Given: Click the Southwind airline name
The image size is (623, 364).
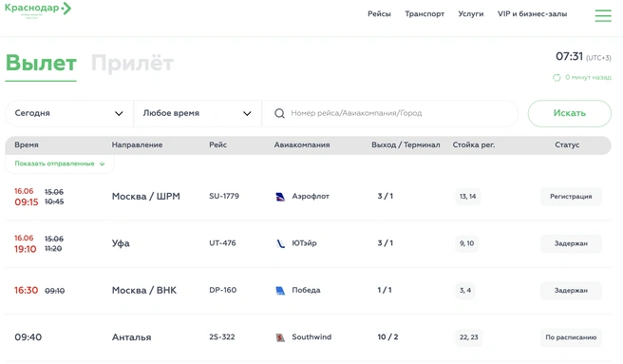Looking at the screenshot, I should click(x=311, y=337).
